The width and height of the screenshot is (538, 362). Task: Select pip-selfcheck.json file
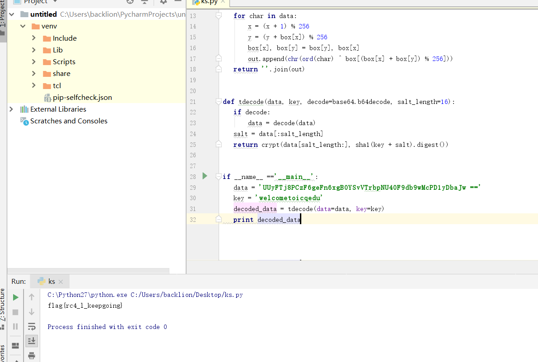click(x=82, y=98)
